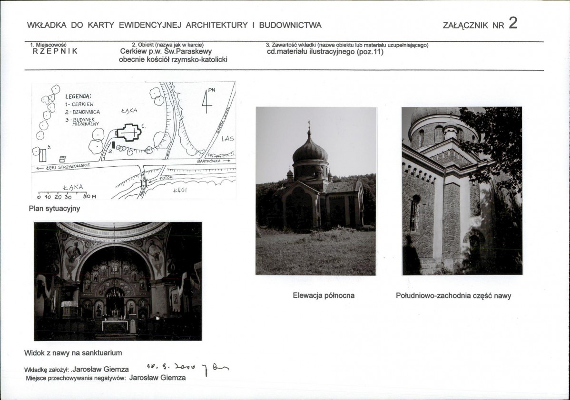Click the LEGENDA heading on the map
This screenshot has width=570, height=400.
click(78, 96)
